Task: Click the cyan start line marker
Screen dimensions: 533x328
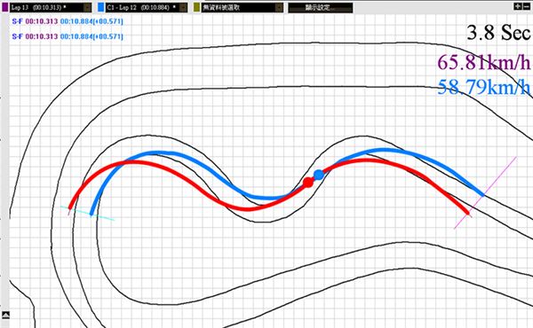Action: point(88,213)
